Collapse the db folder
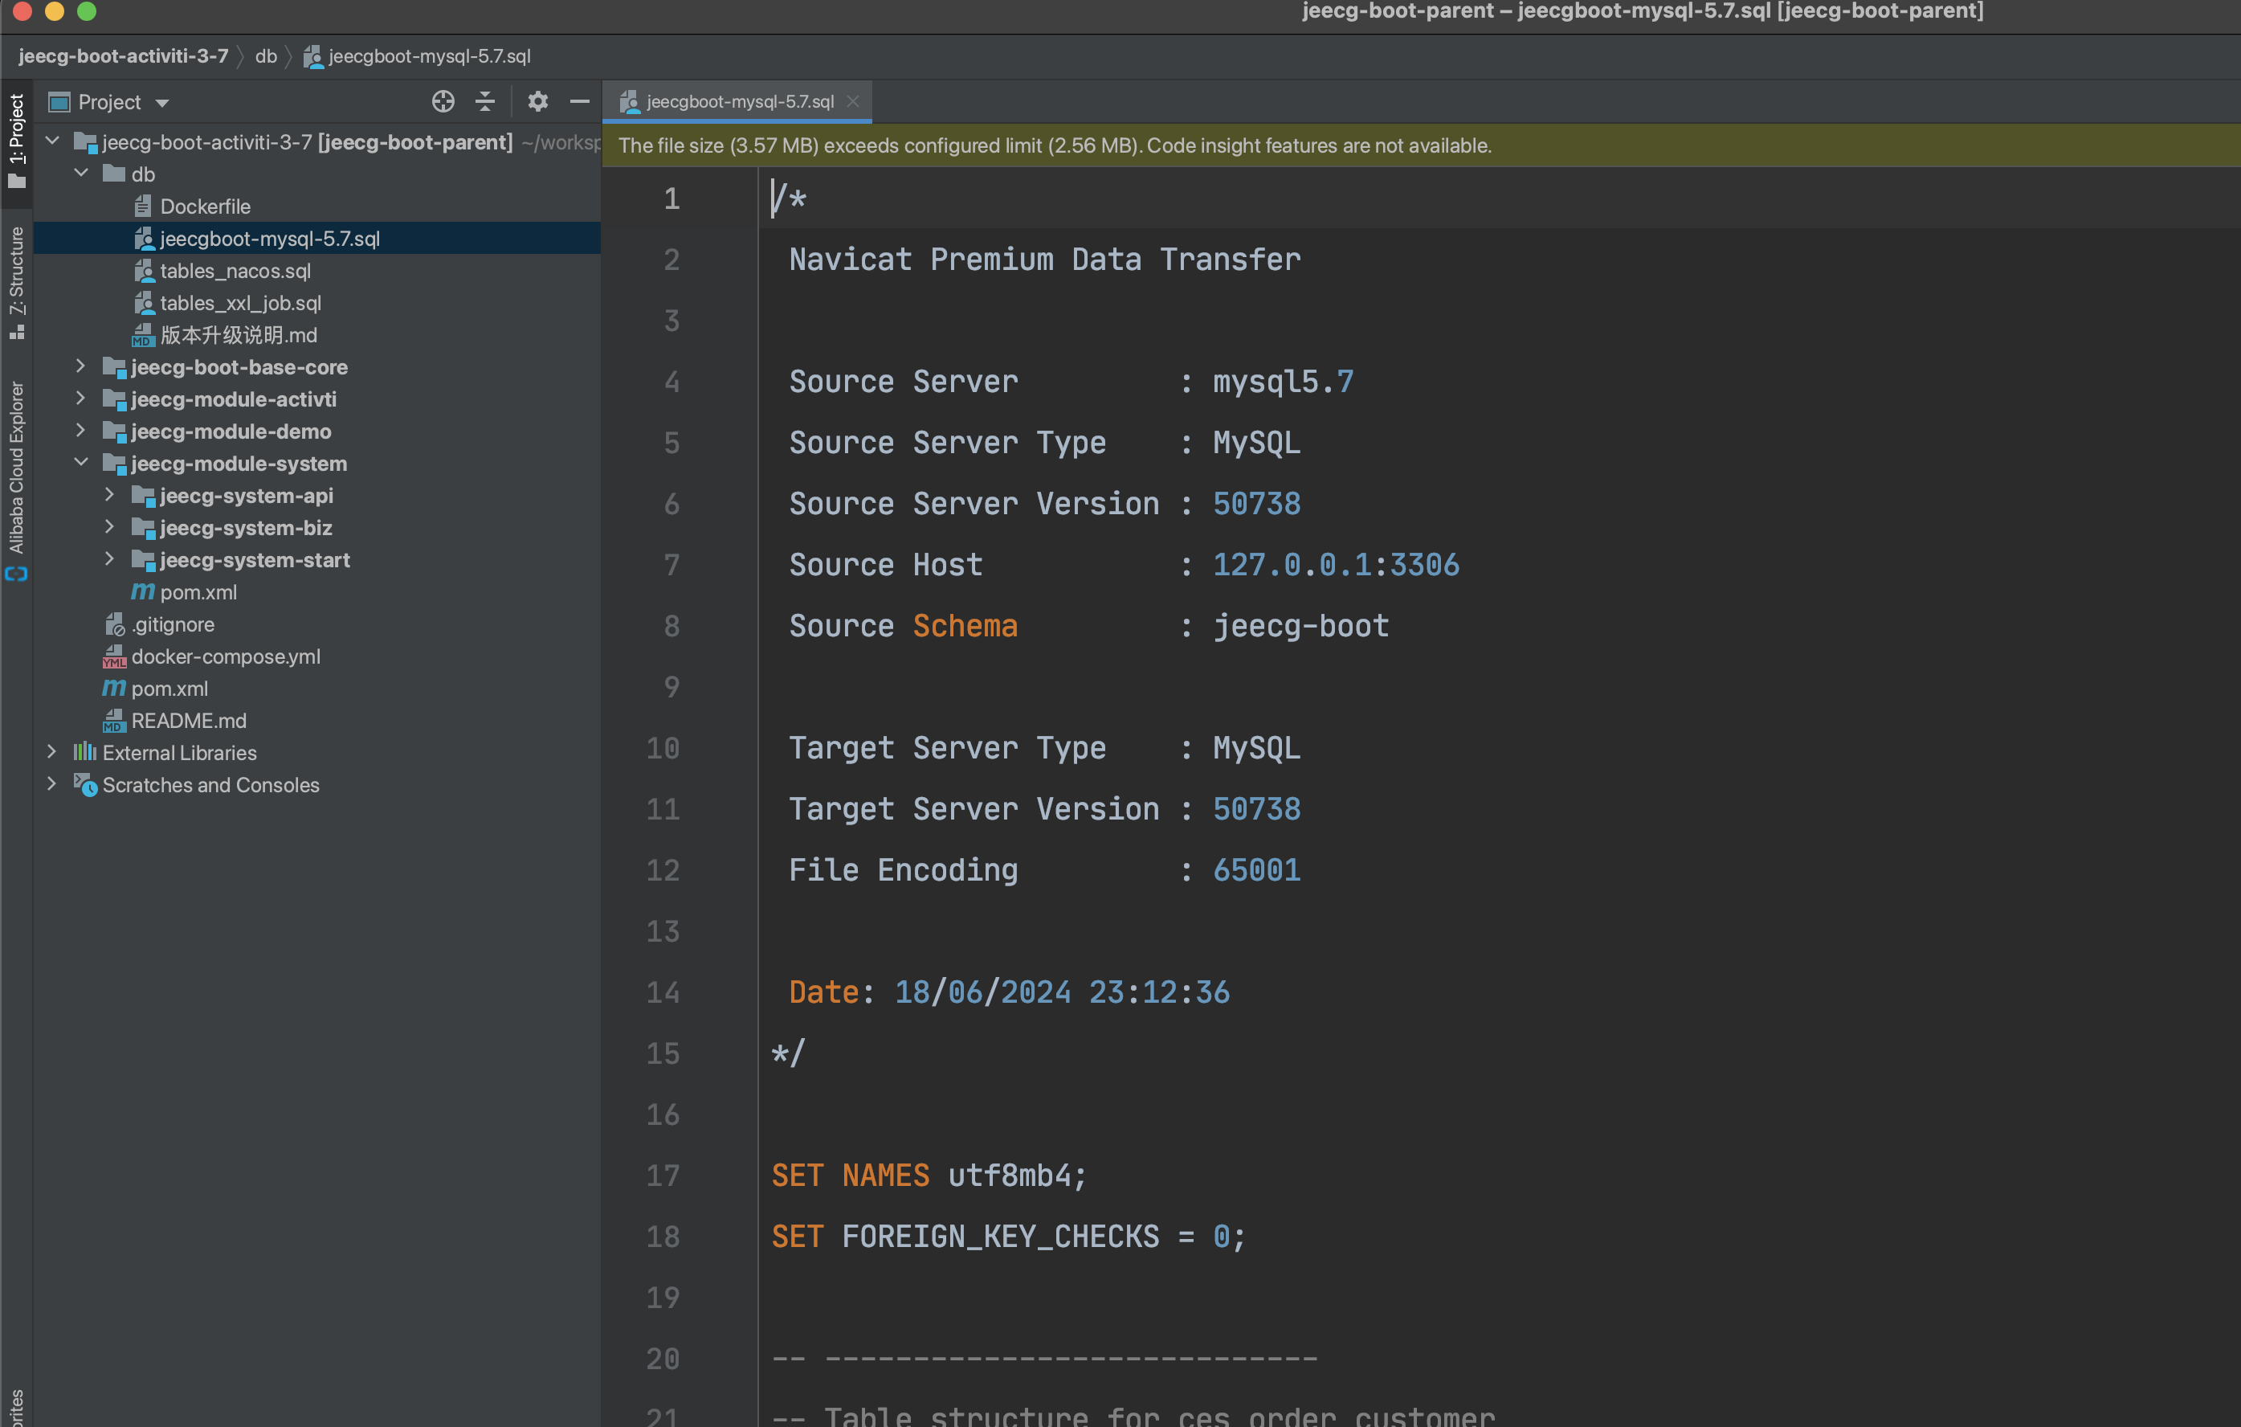The image size is (2241, 1427). click(81, 173)
